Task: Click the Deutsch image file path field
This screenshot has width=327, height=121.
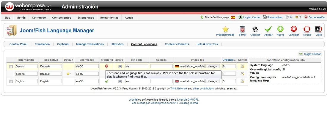Action: (192, 66)
